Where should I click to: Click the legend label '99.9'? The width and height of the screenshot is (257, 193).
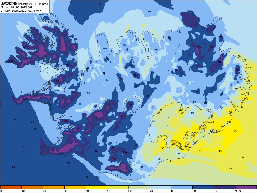(x=238, y=191)
